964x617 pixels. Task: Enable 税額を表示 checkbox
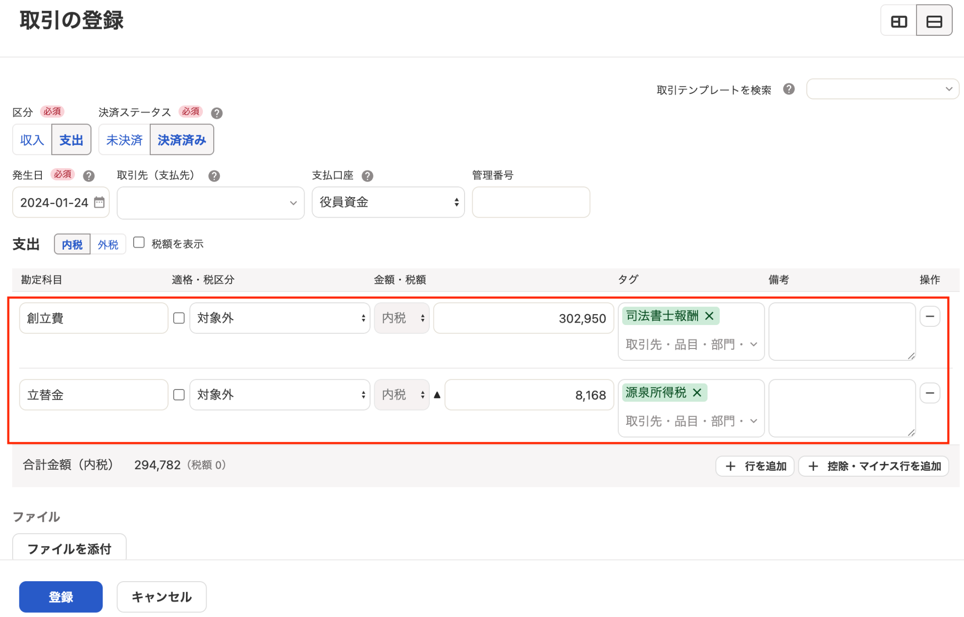click(x=139, y=243)
